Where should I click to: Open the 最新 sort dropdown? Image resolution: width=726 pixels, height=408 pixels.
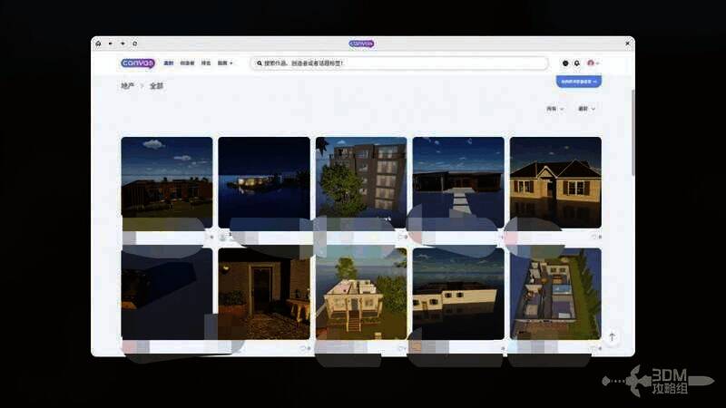(586, 109)
